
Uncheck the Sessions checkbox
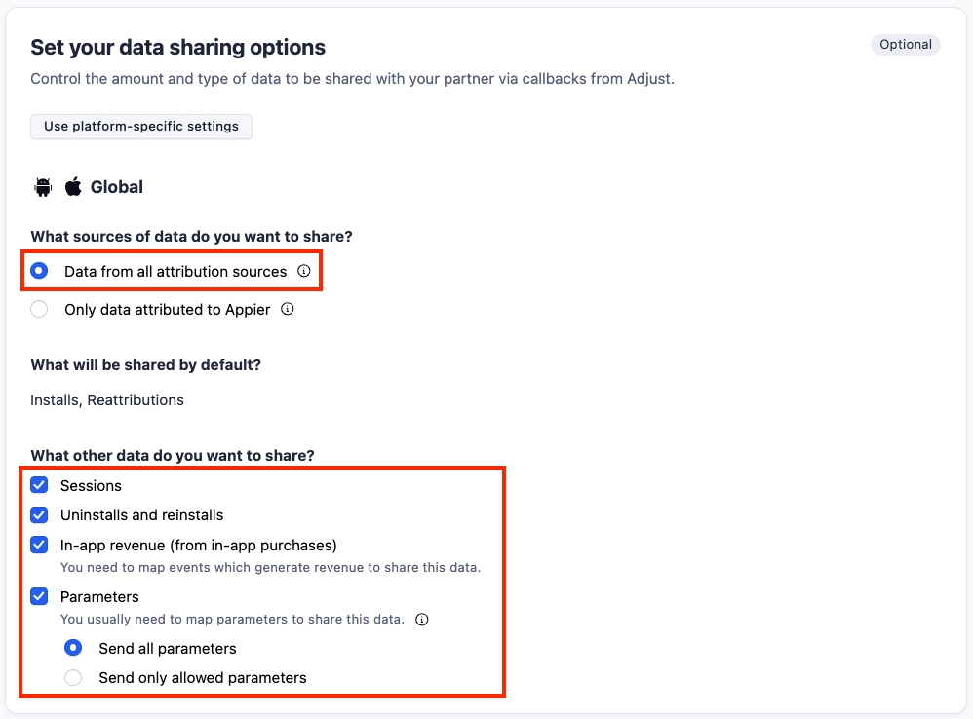(39, 485)
